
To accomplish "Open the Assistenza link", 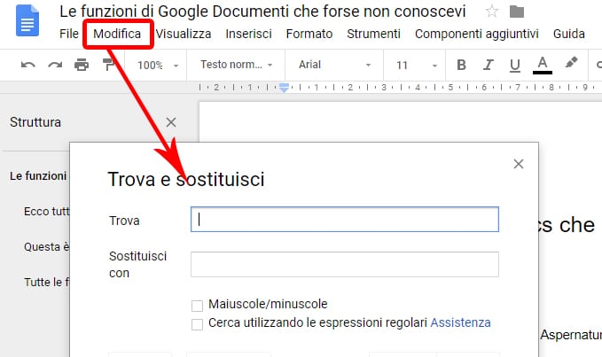I will coord(460,323).
